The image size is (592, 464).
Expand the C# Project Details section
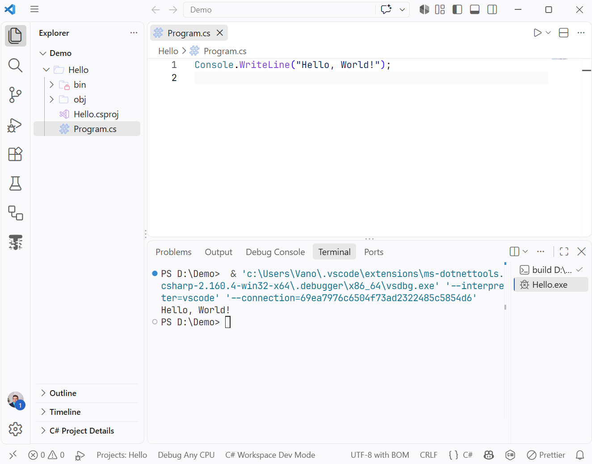[x=87, y=431]
